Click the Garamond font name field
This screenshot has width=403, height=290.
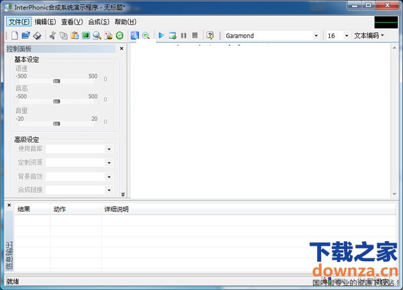pyautogui.click(x=269, y=35)
